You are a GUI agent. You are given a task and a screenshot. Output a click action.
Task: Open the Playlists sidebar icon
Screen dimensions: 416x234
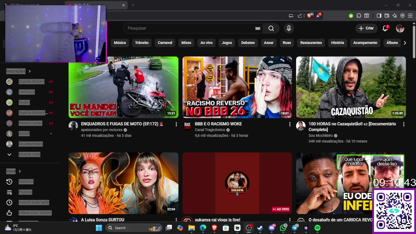[x=9, y=192]
